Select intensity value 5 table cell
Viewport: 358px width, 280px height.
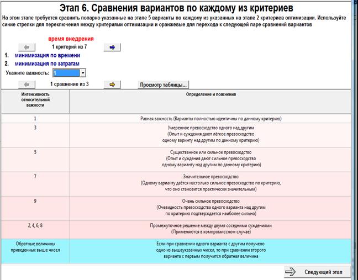[x=35, y=160]
